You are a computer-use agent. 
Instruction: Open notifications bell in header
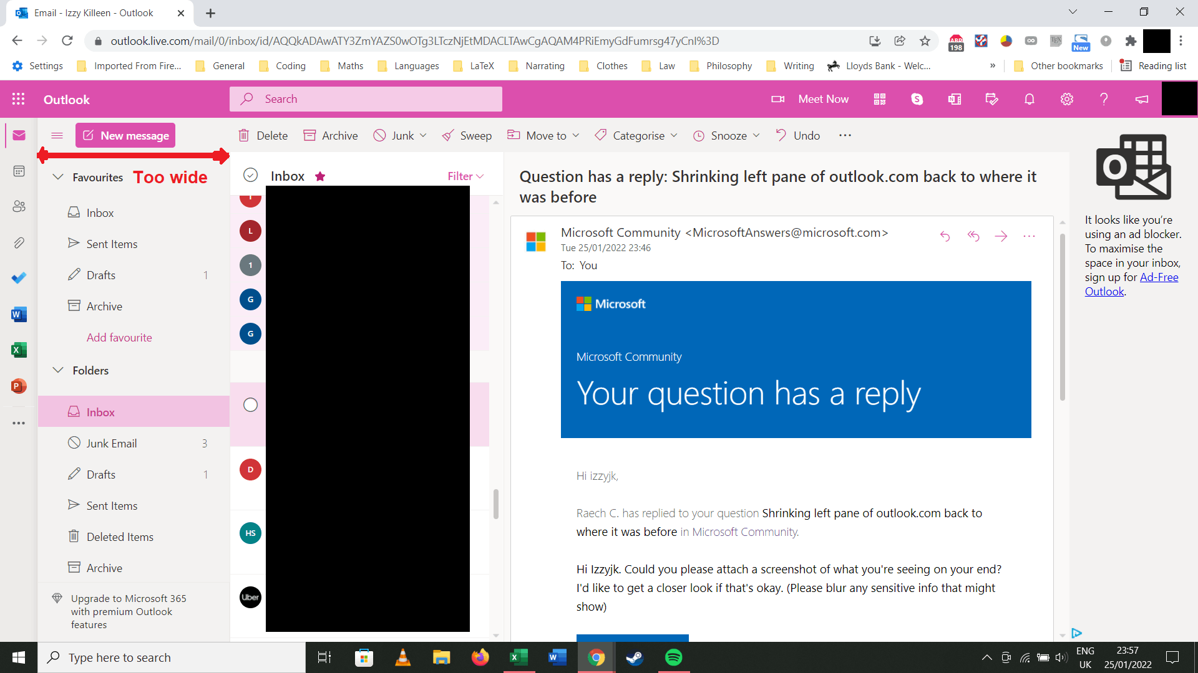[x=1029, y=99]
